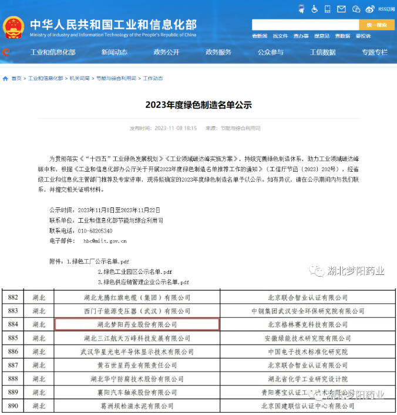Image resolution: width=397 pixels, height=415 pixels.
Task: Select 政务公开 in the navigation bar
Action: 166,52
